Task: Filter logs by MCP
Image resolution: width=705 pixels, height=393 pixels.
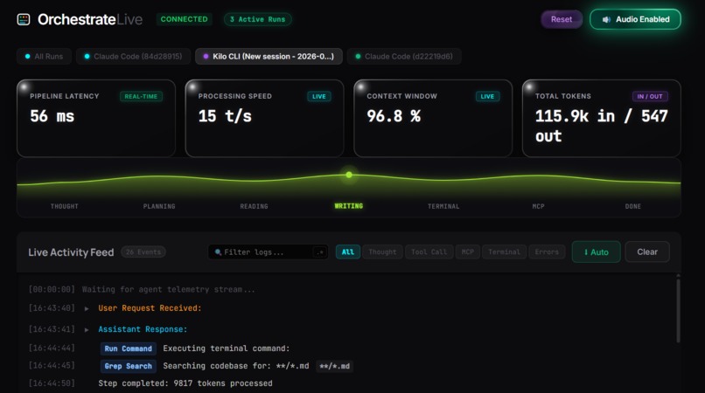Action: 468,252
